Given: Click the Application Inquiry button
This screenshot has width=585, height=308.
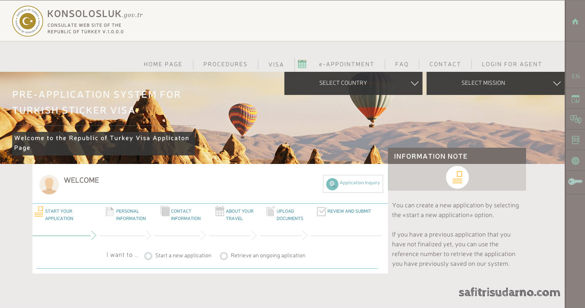Looking at the screenshot, I should (353, 184).
